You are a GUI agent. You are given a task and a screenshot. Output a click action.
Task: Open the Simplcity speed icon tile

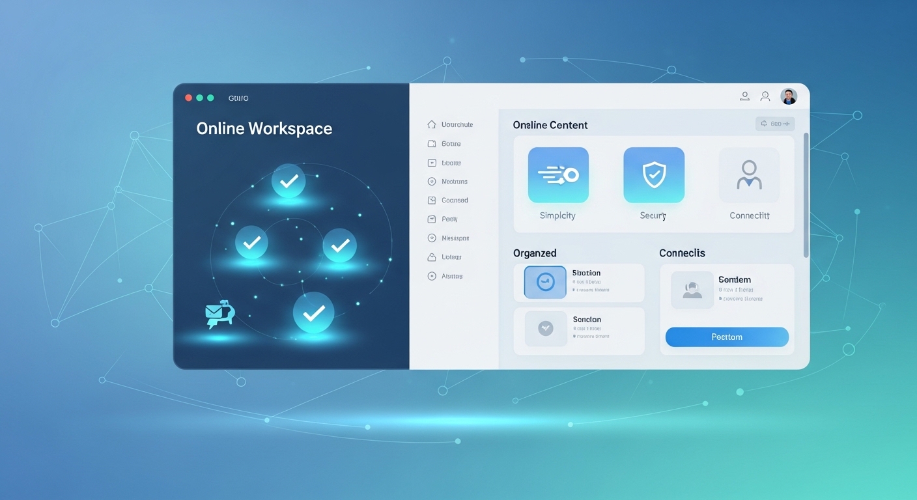pyautogui.click(x=558, y=175)
